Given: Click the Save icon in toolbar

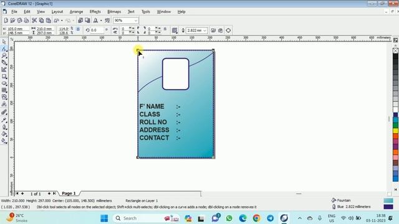Looking at the screenshot, I should (x=19, y=21).
